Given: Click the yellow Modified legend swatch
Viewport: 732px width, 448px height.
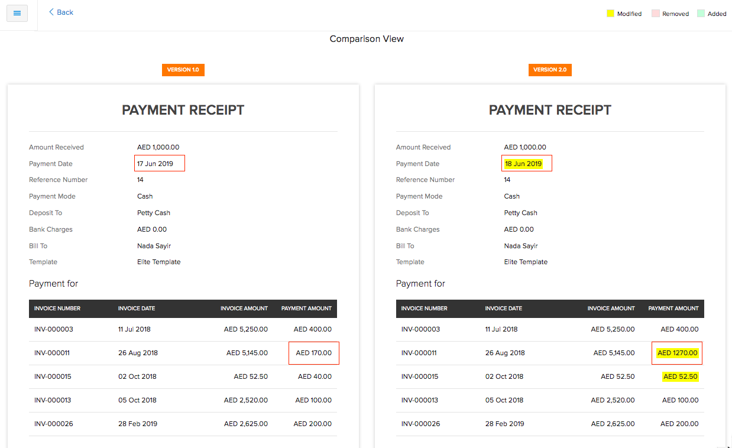Looking at the screenshot, I should coord(610,14).
